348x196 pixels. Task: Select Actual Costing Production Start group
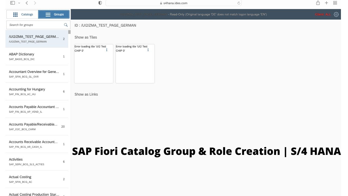coord(37,193)
